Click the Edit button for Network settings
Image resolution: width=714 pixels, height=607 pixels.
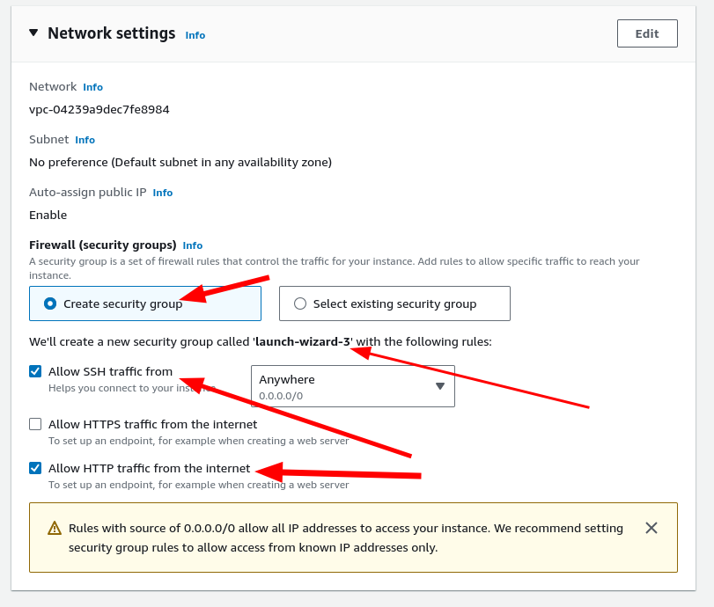647,33
